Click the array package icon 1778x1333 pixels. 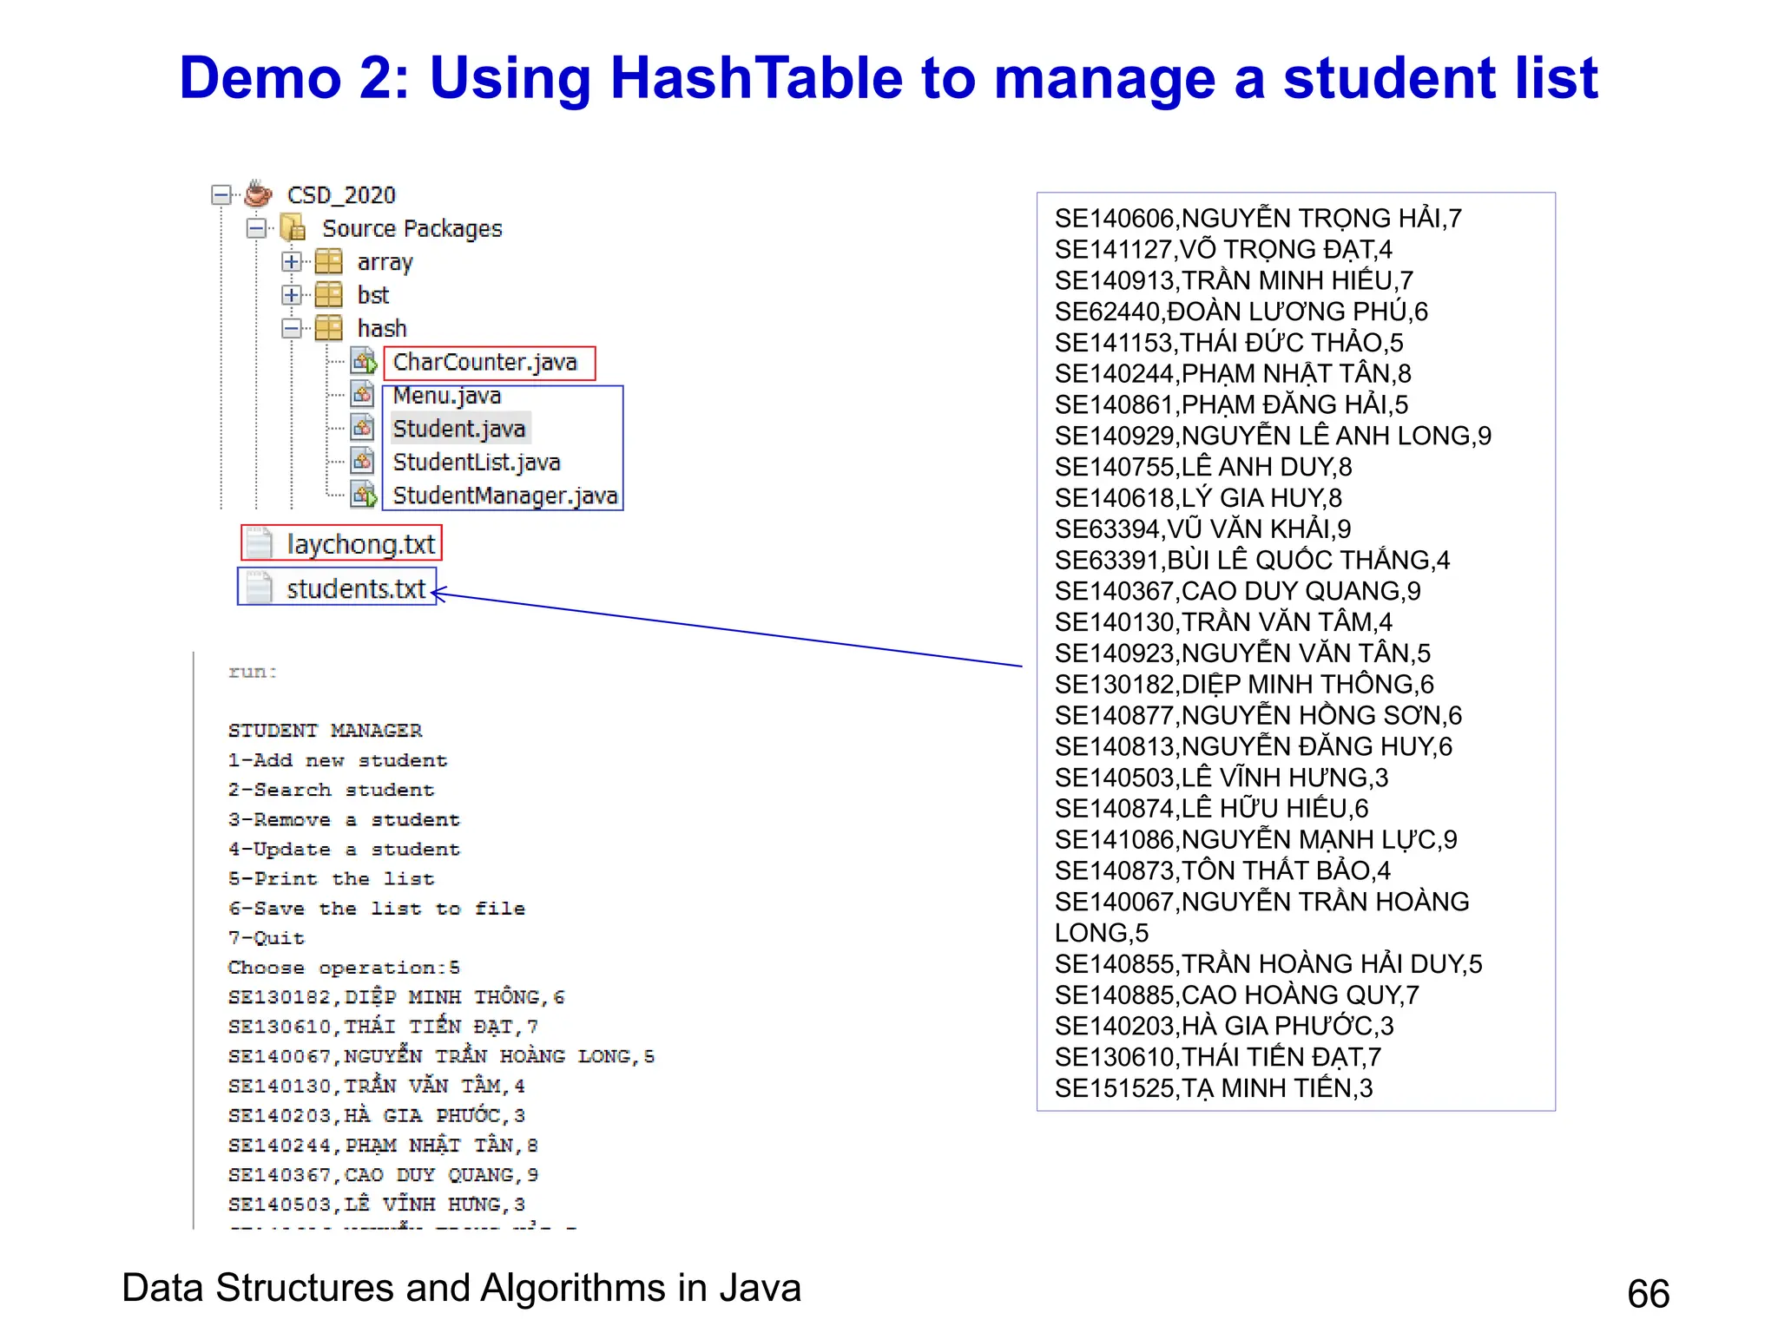click(x=328, y=261)
